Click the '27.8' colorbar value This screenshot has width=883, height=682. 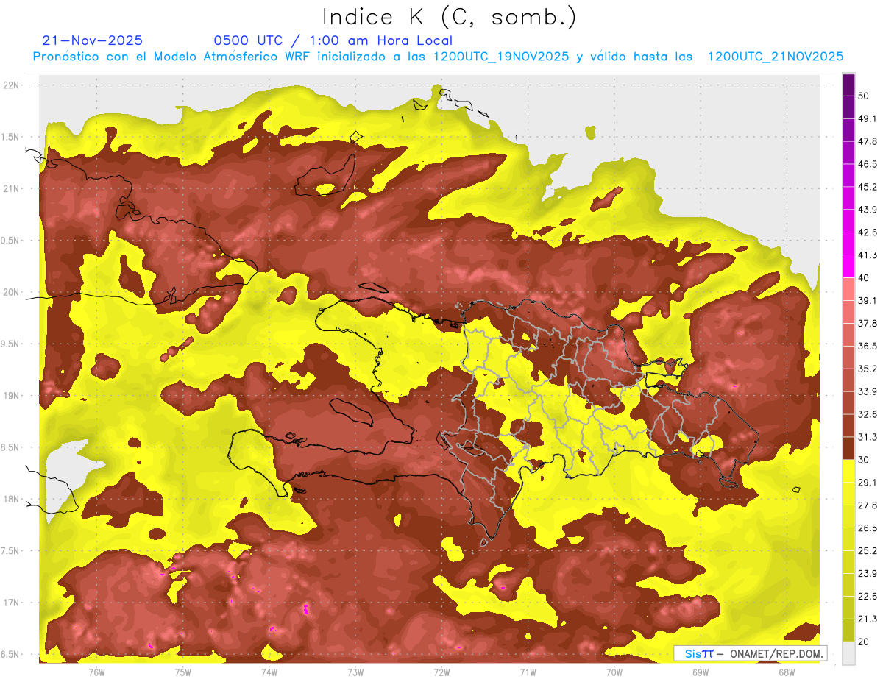pos(867,505)
